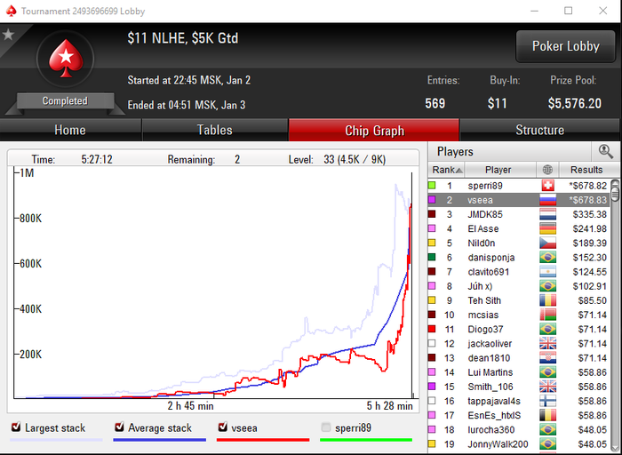Click the Argentina flag beside clavito691
Image resolution: width=622 pixels, height=455 pixels.
547,272
